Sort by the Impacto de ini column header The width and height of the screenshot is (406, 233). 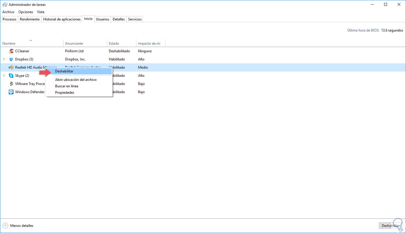pyautogui.click(x=151, y=43)
